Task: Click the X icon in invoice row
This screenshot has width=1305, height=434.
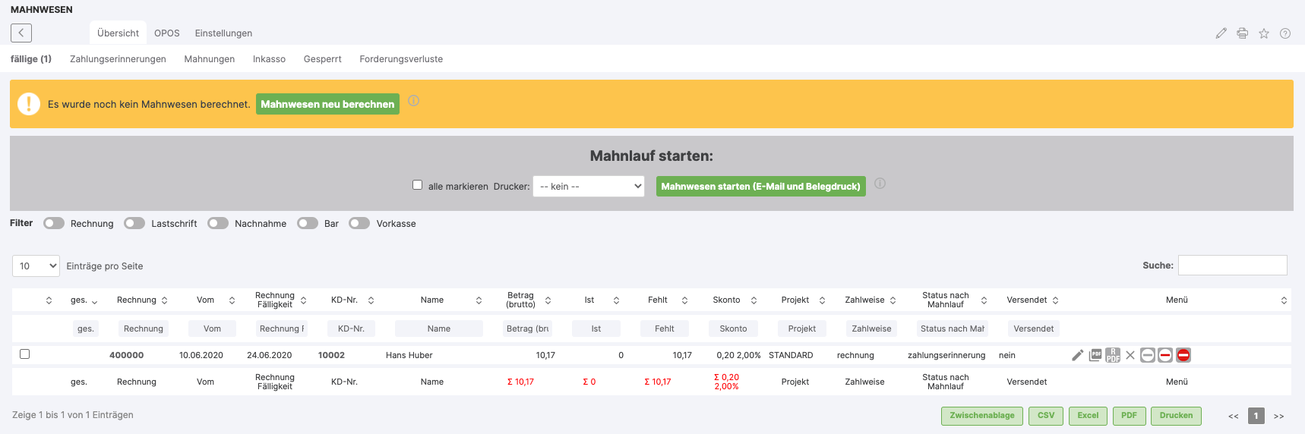Action: (x=1130, y=355)
